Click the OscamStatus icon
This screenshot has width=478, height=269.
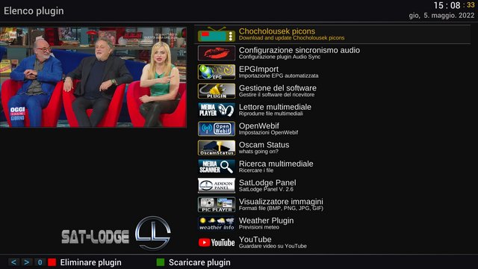click(217, 148)
